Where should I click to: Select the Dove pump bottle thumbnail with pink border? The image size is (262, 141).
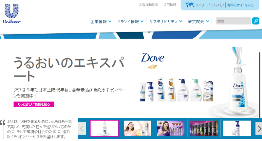104,128
